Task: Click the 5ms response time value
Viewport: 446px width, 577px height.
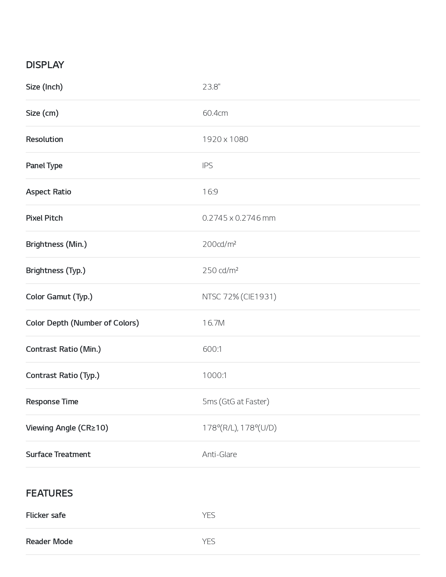Action: point(236,401)
